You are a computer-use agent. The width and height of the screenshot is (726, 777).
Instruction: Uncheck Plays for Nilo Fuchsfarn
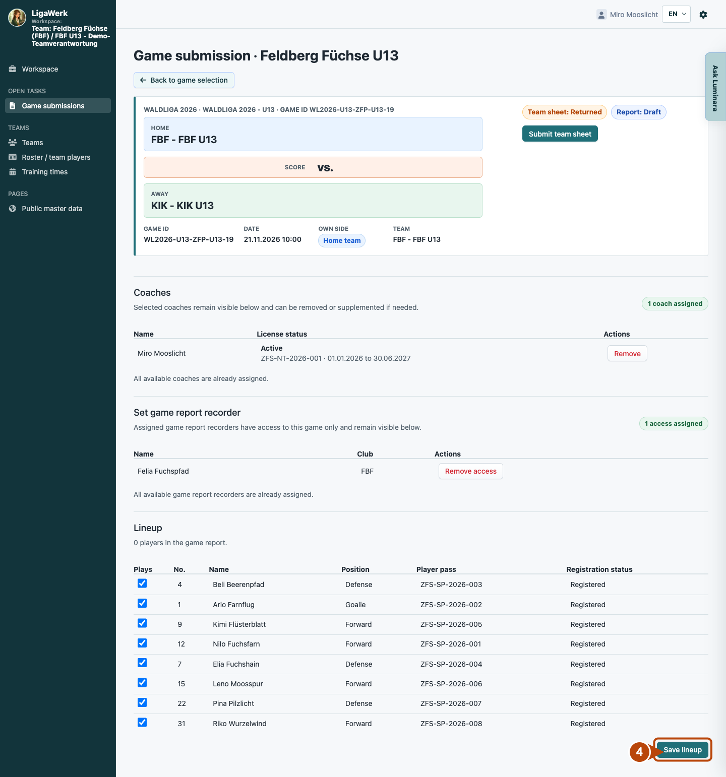tap(142, 643)
